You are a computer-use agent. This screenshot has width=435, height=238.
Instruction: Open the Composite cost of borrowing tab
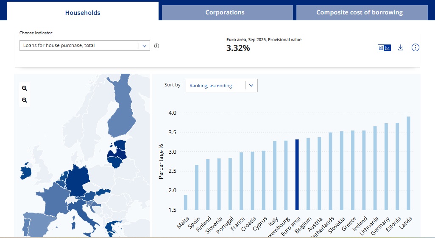point(359,12)
